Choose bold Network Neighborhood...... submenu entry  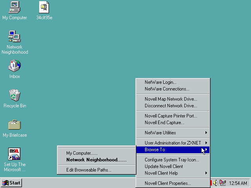coord(96,160)
